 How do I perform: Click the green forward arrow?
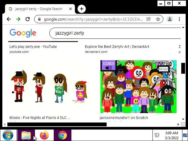[18, 19]
